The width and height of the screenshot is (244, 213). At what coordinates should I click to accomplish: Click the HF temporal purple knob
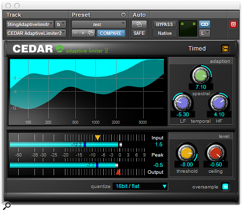[x=219, y=103]
